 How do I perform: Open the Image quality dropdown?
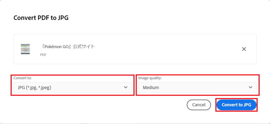click(197, 88)
